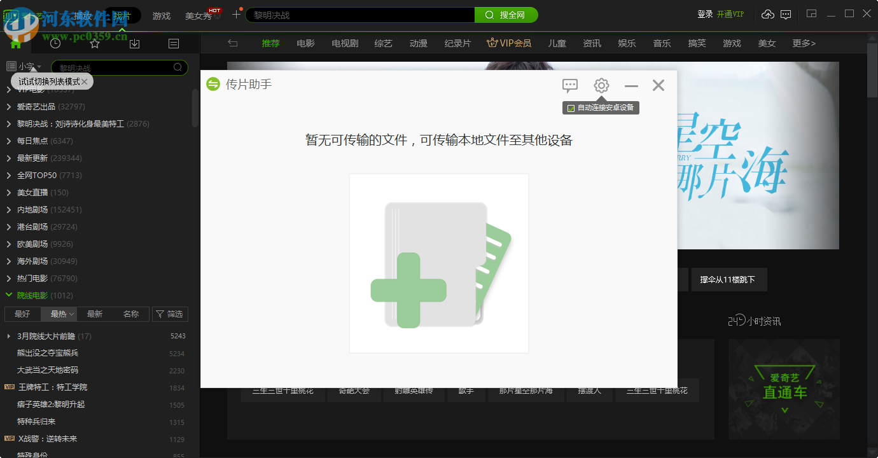Open the feedback message icon in the dialog
This screenshot has width=878, height=458.
point(569,85)
